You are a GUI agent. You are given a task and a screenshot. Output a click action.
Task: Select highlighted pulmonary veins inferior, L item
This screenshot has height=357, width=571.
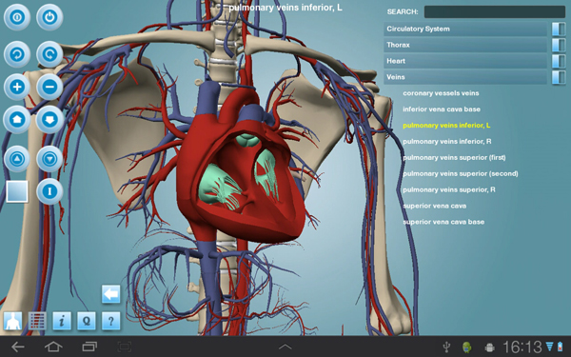click(x=446, y=126)
